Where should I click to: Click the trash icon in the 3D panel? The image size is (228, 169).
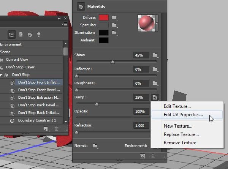56,129
